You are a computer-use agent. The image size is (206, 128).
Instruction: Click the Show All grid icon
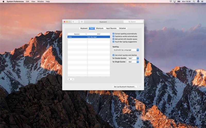[82, 22]
